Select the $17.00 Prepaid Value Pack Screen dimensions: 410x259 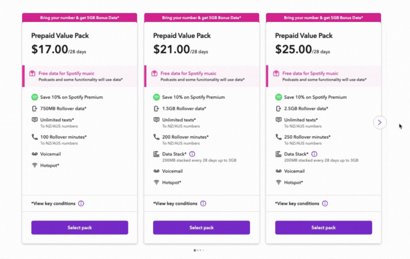80,227
